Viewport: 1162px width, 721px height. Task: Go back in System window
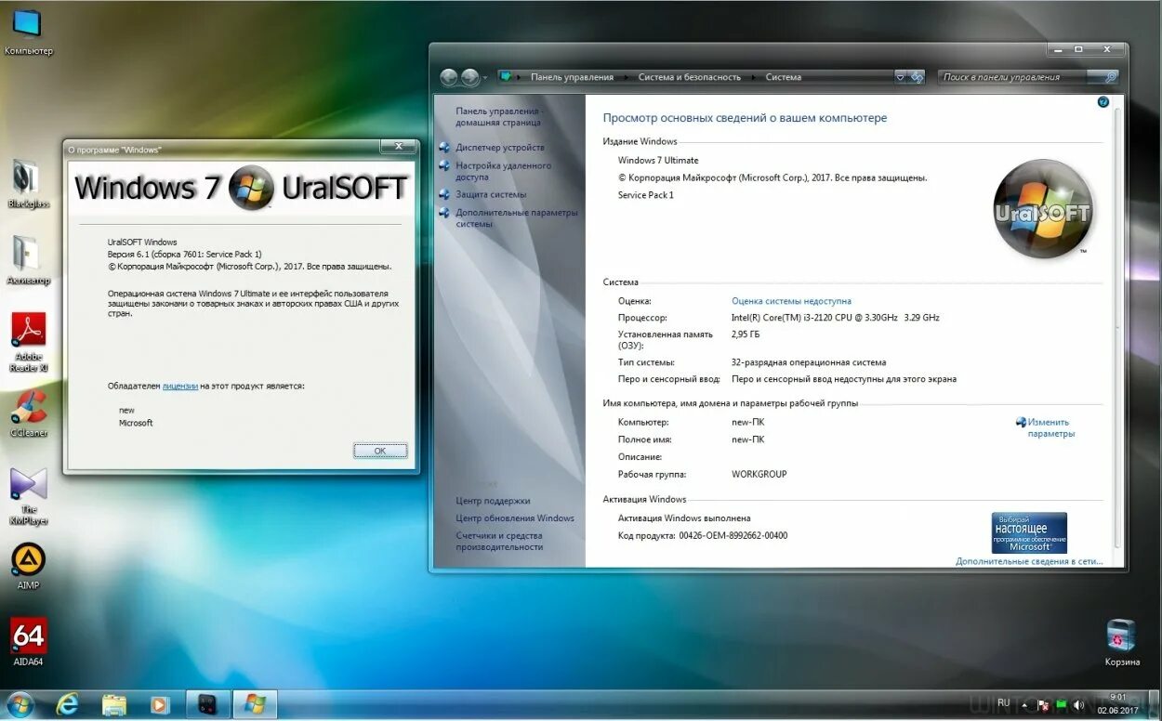coord(449,77)
